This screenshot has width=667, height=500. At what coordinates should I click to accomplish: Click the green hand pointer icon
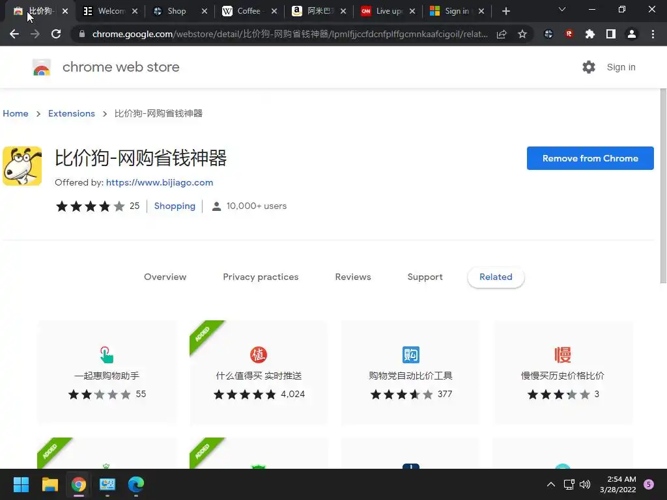107,355
